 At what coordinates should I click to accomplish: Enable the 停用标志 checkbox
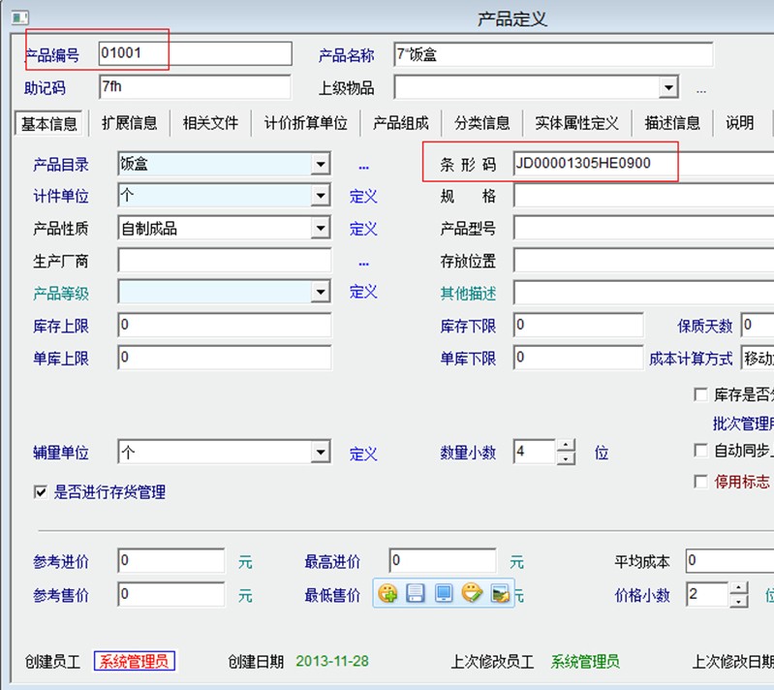point(701,482)
